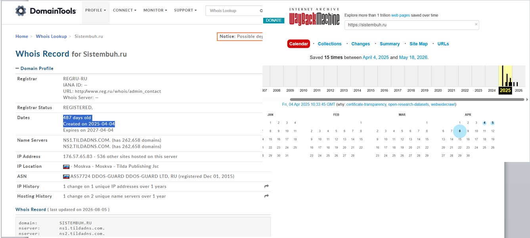Image resolution: width=530 pixels, height=238 pixels.
Task: Open the MONITOR dropdown menu
Action: click(155, 10)
